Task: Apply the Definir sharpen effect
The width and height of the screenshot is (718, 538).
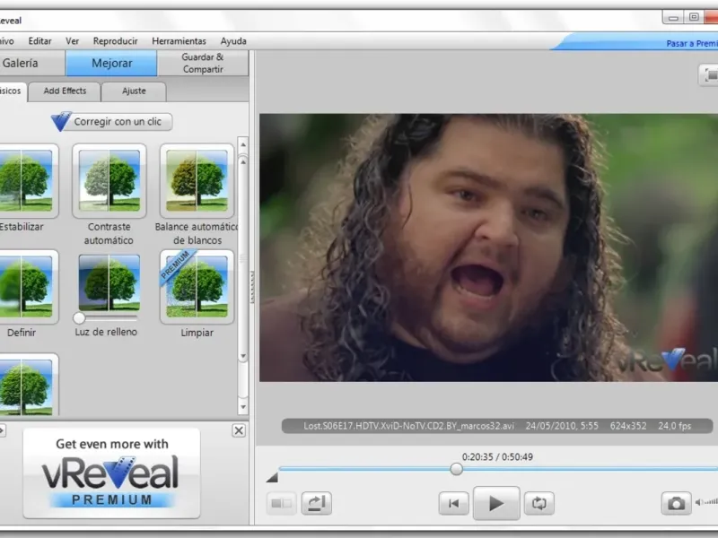Action: coord(26,286)
